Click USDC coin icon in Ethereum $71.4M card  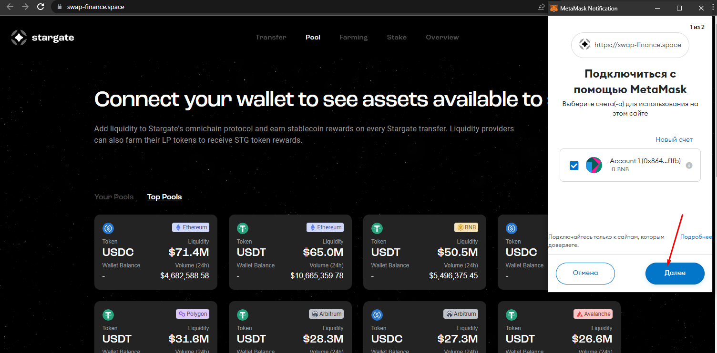tap(108, 228)
